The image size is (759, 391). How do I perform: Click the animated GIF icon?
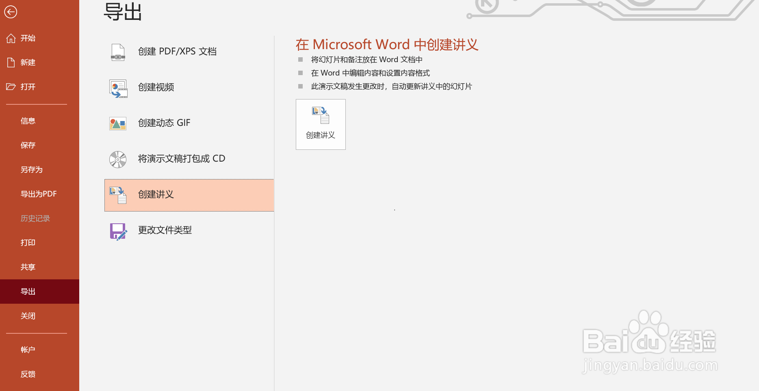(118, 123)
